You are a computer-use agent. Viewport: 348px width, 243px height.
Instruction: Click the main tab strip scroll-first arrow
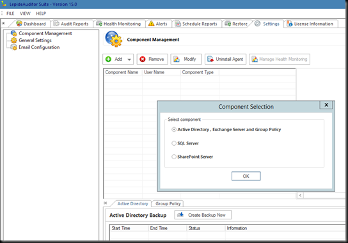(x=3, y=23)
